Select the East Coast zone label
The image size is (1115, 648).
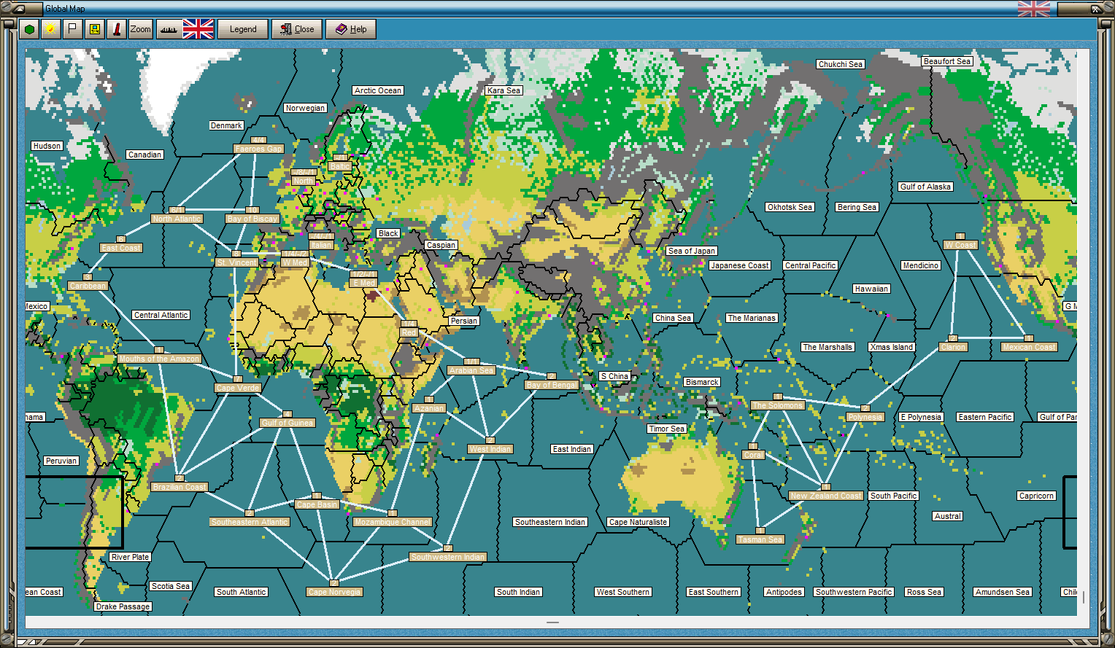(121, 248)
